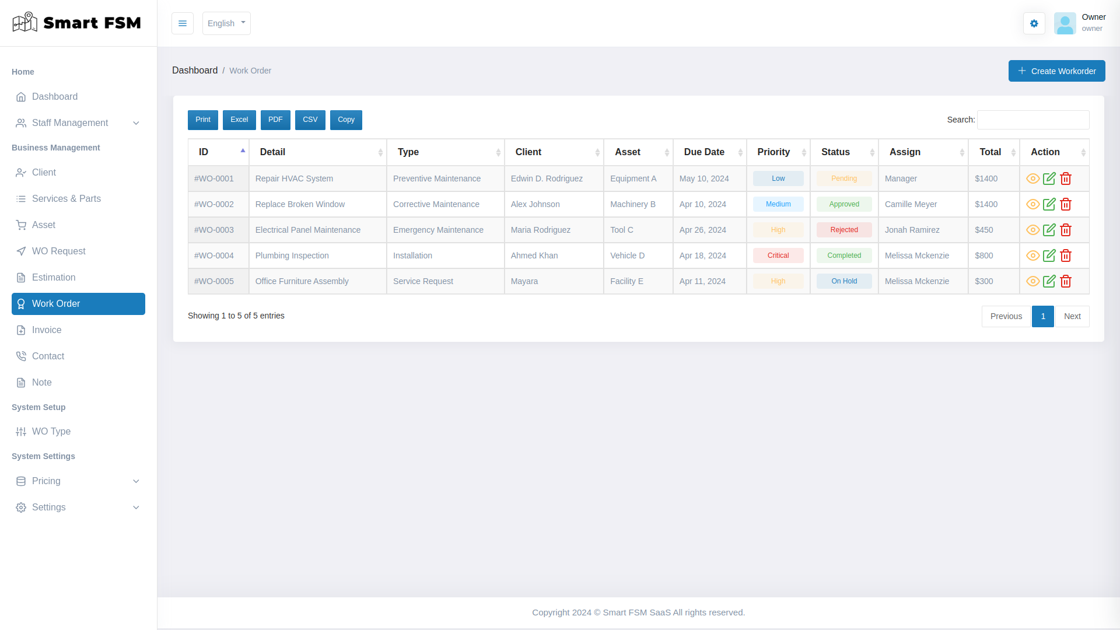1120x630 pixels.
Task: Expand the Settings sidebar section
Action: 48,508
